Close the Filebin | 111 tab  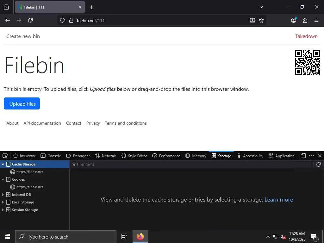80,7
